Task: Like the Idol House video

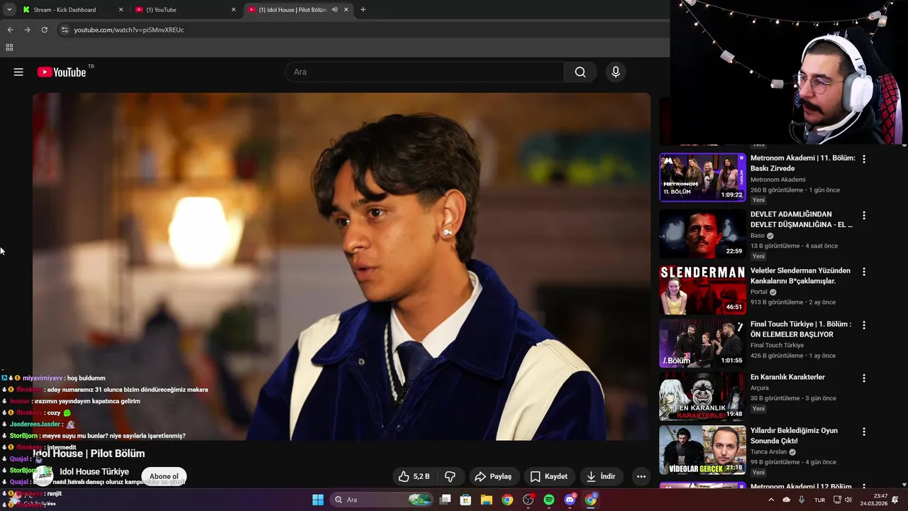Action: (x=414, y=476)
